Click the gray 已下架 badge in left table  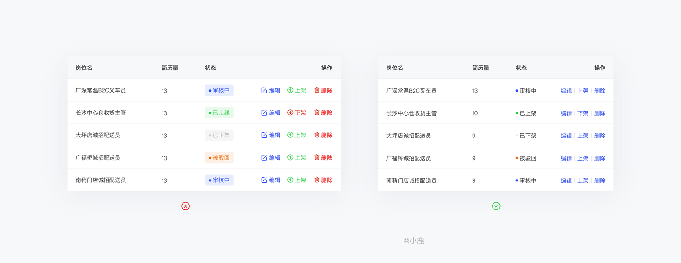[x=219, y=135]
